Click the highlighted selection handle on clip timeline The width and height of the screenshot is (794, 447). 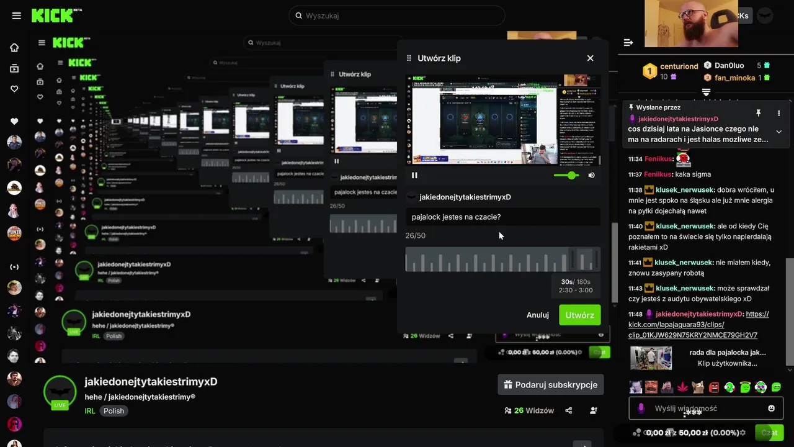584,260
